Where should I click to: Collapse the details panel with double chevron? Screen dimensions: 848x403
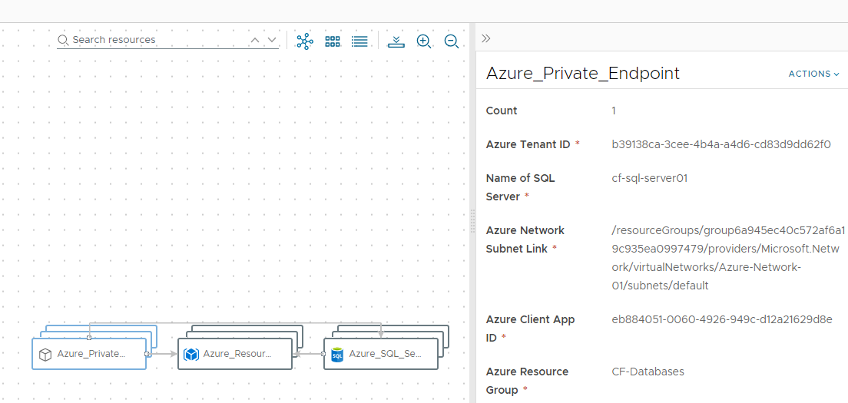point(485,38)
